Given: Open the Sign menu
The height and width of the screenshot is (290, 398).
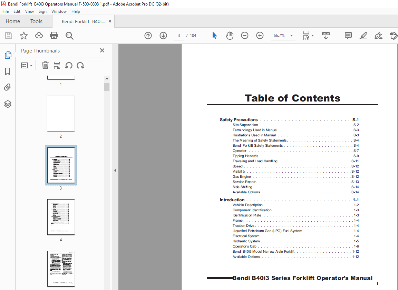Looking at the screenshot, I should coord(42,11).
